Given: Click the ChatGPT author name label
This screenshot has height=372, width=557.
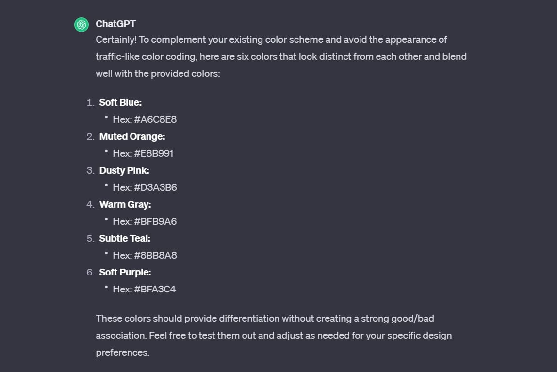Looking at the screenshot, I should point(115,24).
